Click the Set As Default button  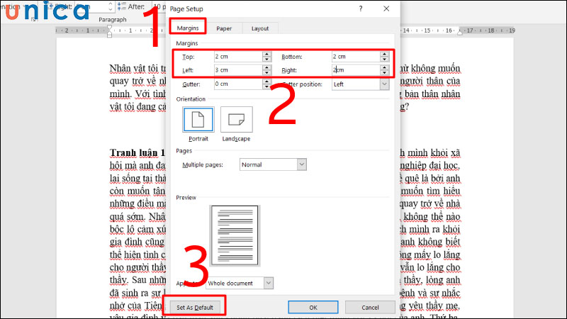pyautogui.click(x=195, y=308)
